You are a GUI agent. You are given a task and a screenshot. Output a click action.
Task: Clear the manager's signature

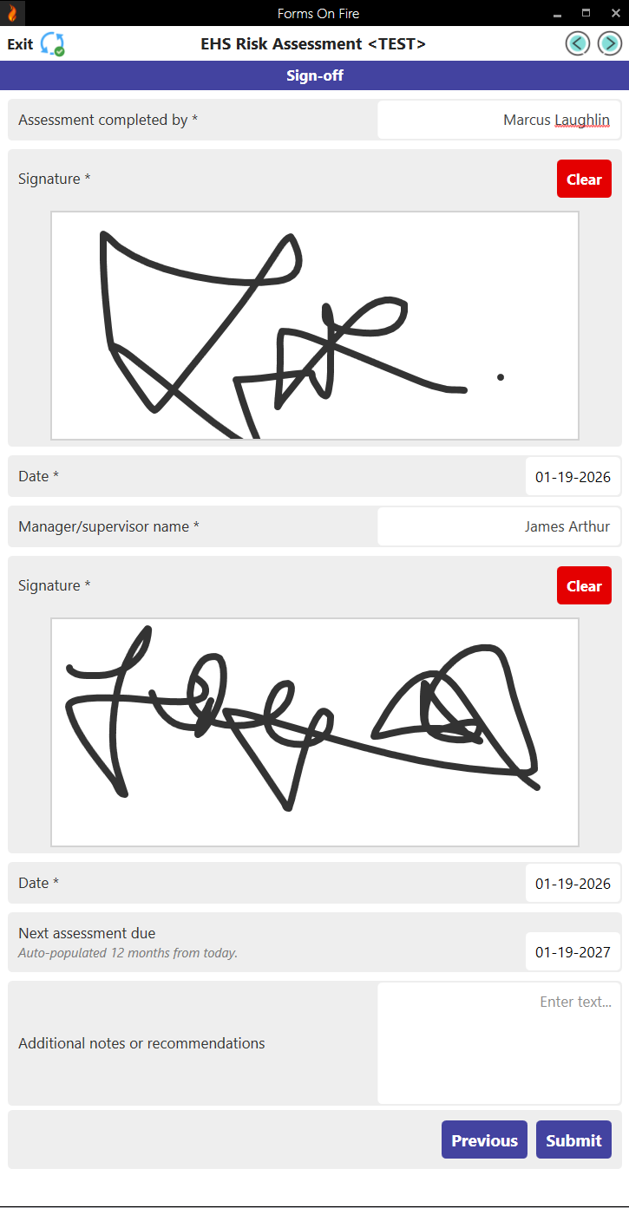click(584, 585)
